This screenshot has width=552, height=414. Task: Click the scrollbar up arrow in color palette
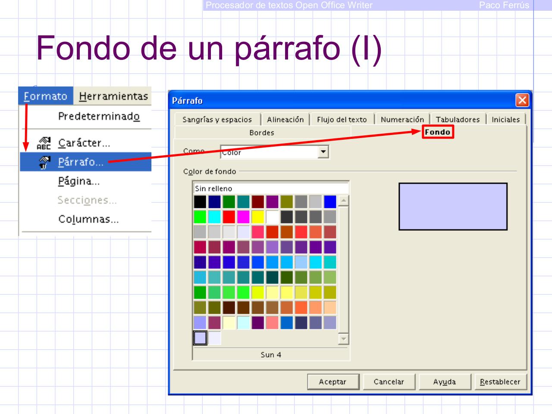click(343, 200)
